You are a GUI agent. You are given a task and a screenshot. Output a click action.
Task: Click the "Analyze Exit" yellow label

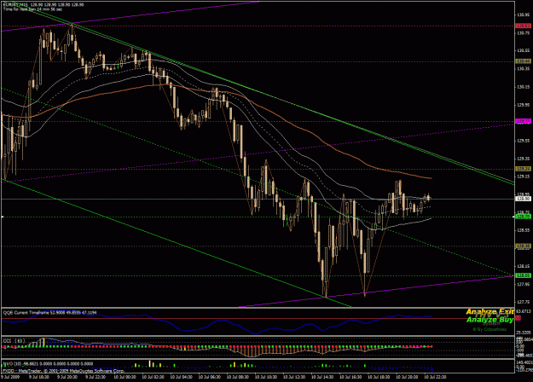pos(490,311)
